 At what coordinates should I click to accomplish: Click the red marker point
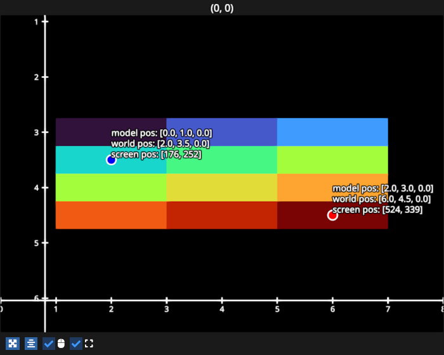tap(332, 216)
